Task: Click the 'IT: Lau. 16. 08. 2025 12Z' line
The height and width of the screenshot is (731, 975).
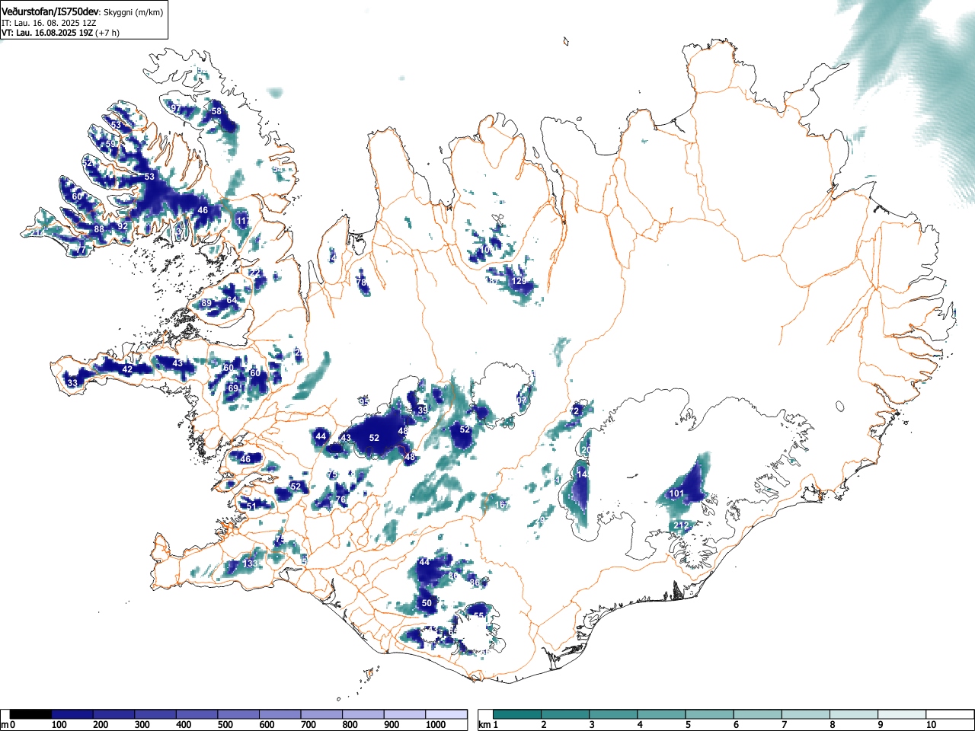Action: pyautogui.click(x=49, y=23)
